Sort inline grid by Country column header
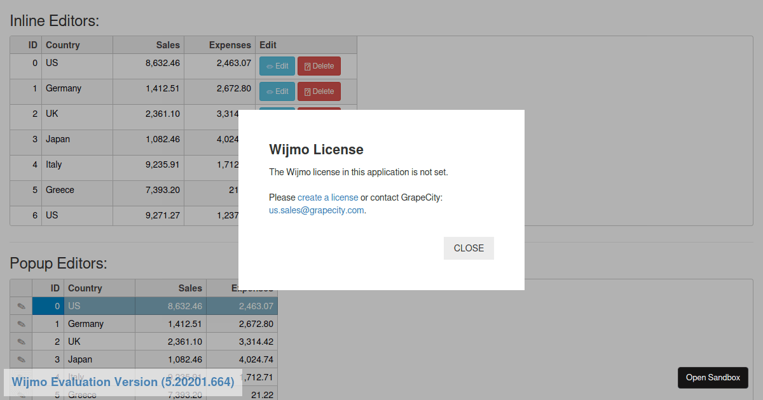This screenshot has height=400, width=763. [x=78, y=45]
